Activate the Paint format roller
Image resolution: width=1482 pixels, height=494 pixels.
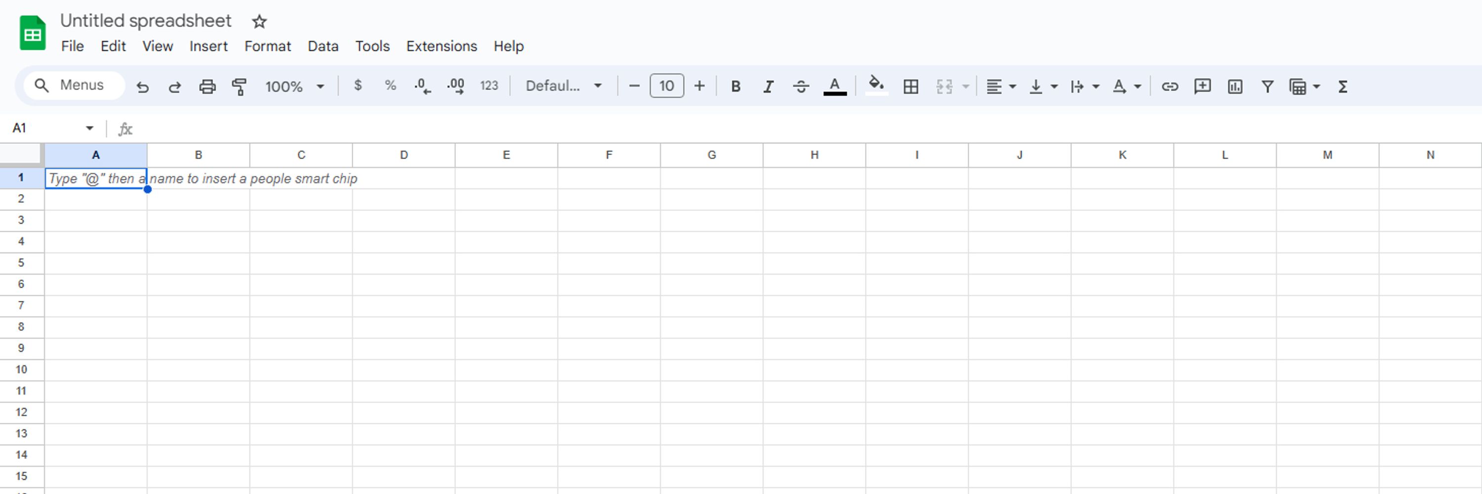(x=239, y=86)
